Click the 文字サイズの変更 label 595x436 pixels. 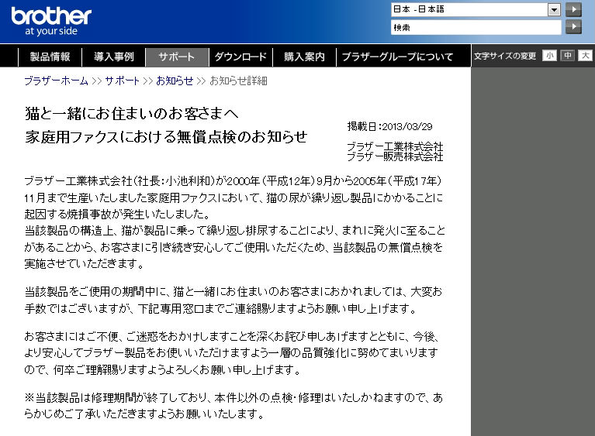(x=505, y=56)
